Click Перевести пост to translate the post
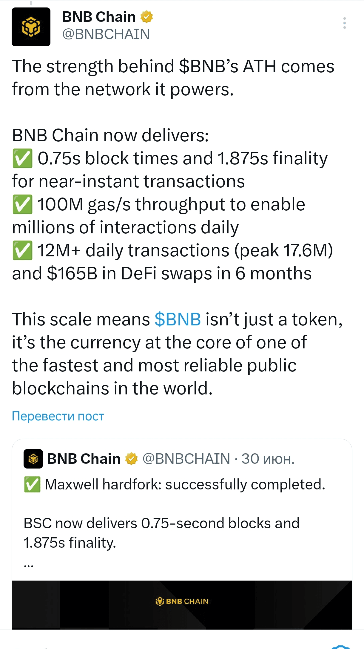The width and height of the screenshot is (364, 649). (58, 416)
